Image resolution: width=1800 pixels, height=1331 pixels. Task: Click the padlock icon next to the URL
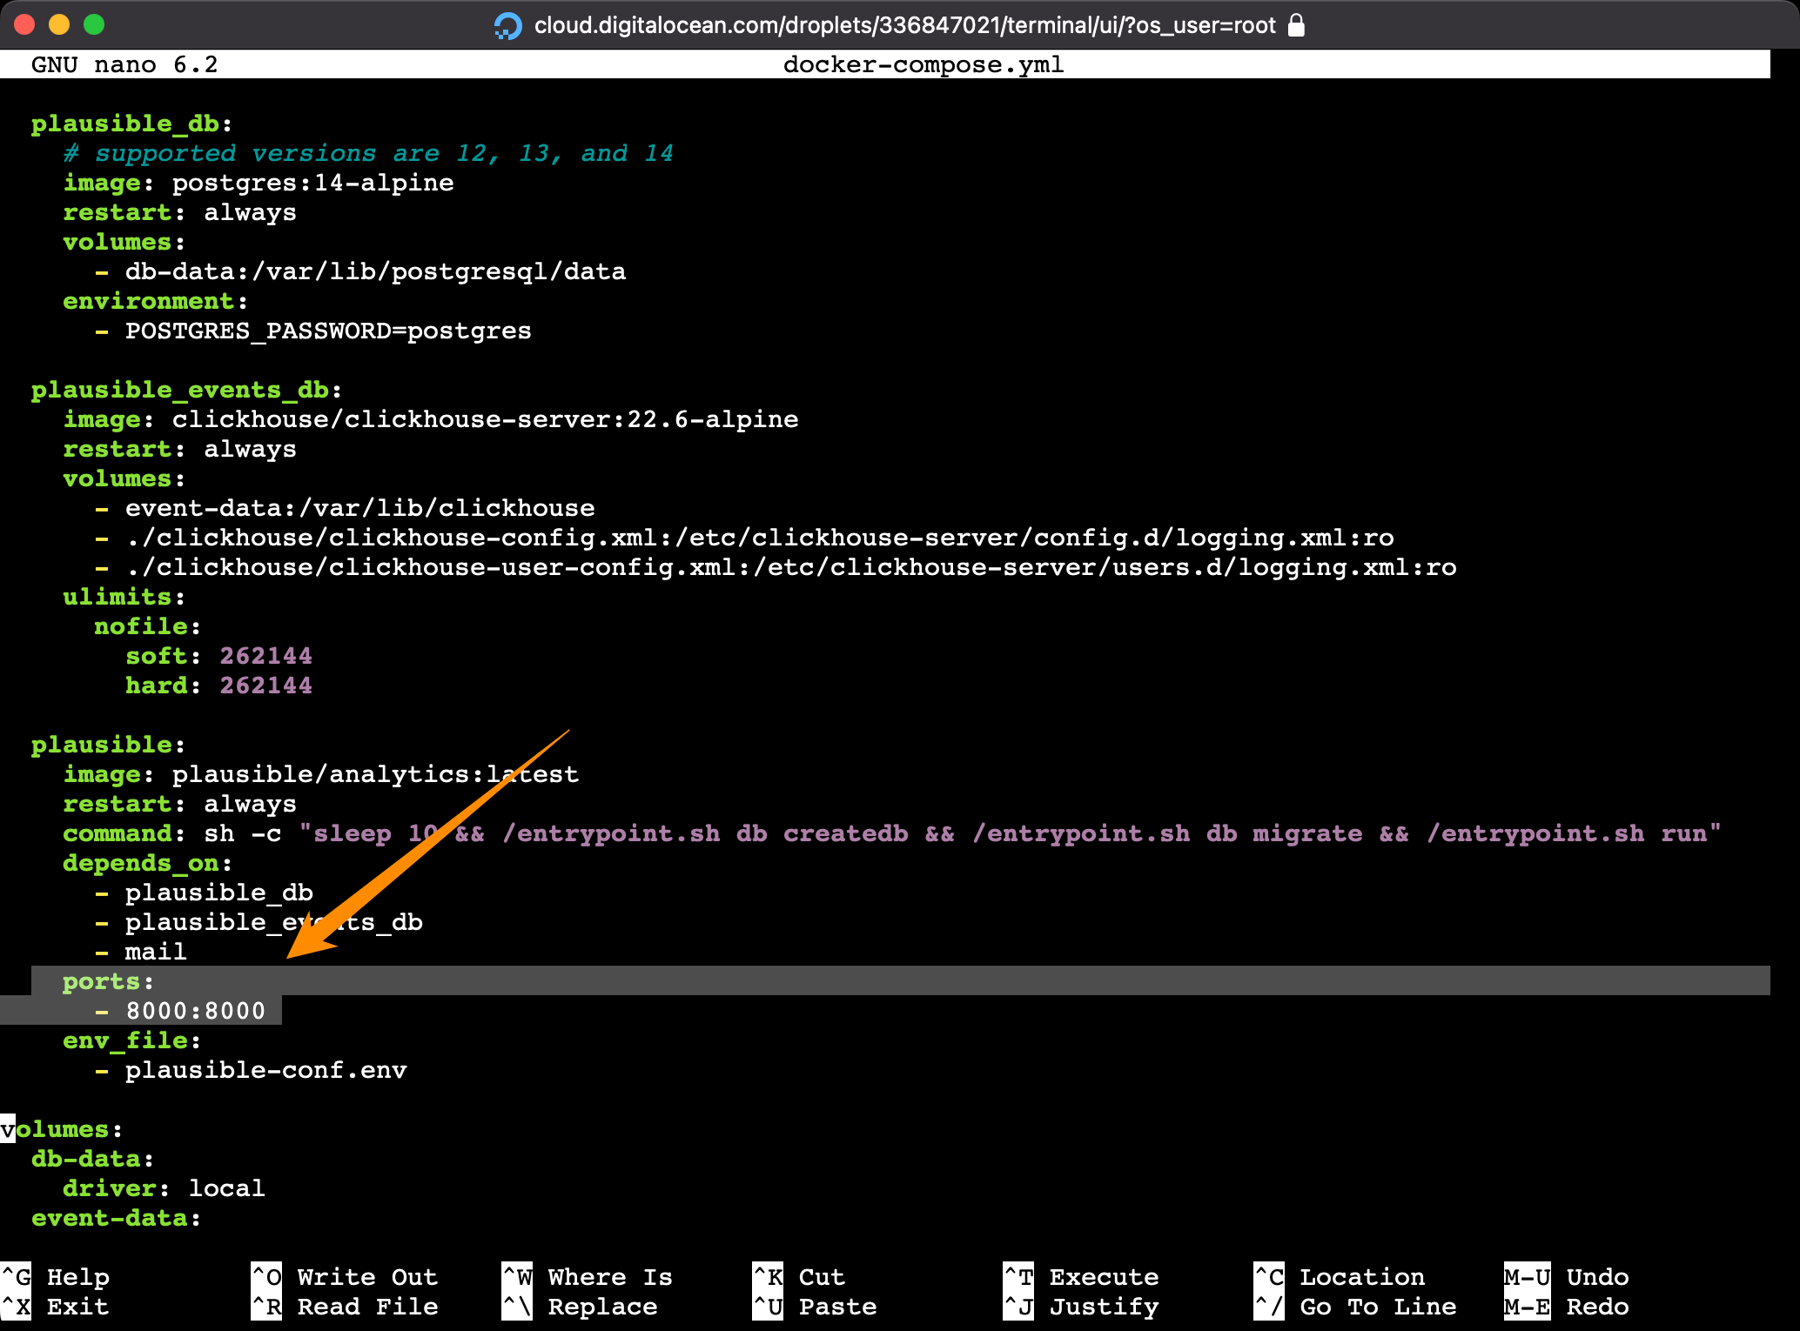click(x=1297, y=25)
